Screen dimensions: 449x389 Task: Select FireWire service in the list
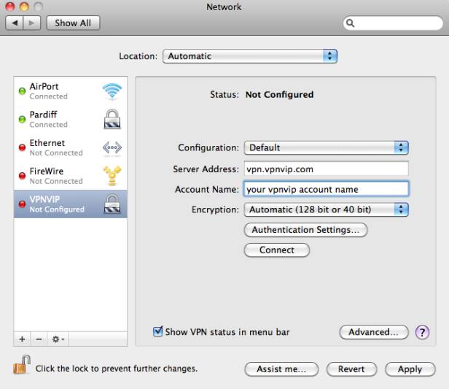coord(71,175)
